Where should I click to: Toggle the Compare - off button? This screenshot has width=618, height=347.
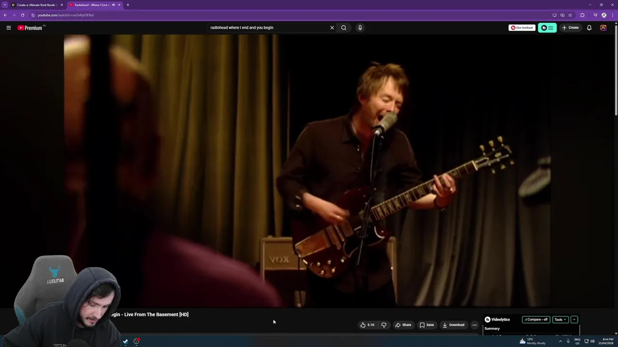click(536, 320)
